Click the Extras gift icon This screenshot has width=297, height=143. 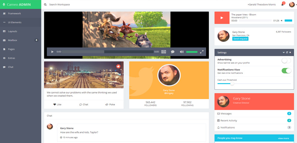click(4, 58)
